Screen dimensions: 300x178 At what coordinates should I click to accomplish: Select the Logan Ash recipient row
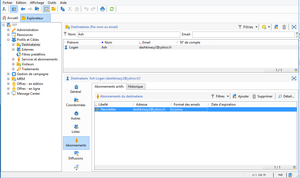(x=181, y=47)
